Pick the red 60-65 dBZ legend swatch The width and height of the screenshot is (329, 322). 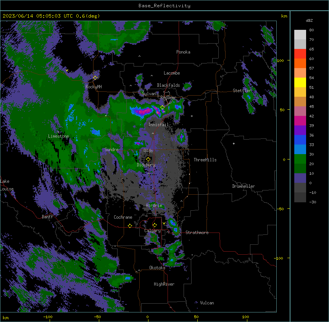coord(300,54)
